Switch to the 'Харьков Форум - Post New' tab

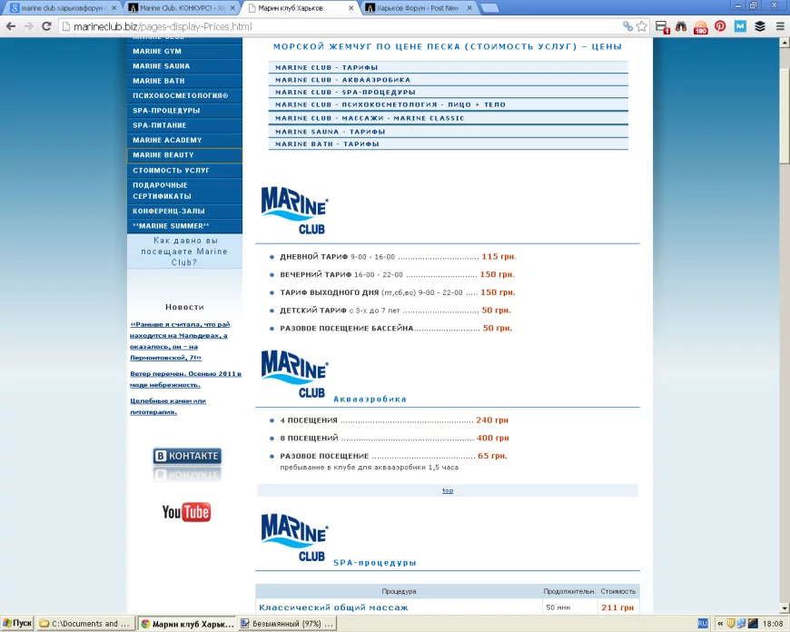(419, 8)
